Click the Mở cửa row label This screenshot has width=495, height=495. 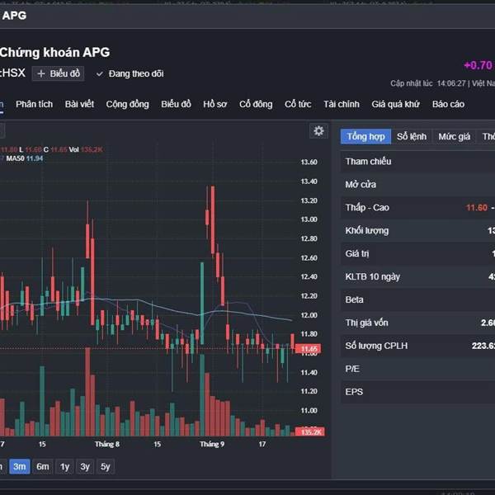click(x=361, y=184)
